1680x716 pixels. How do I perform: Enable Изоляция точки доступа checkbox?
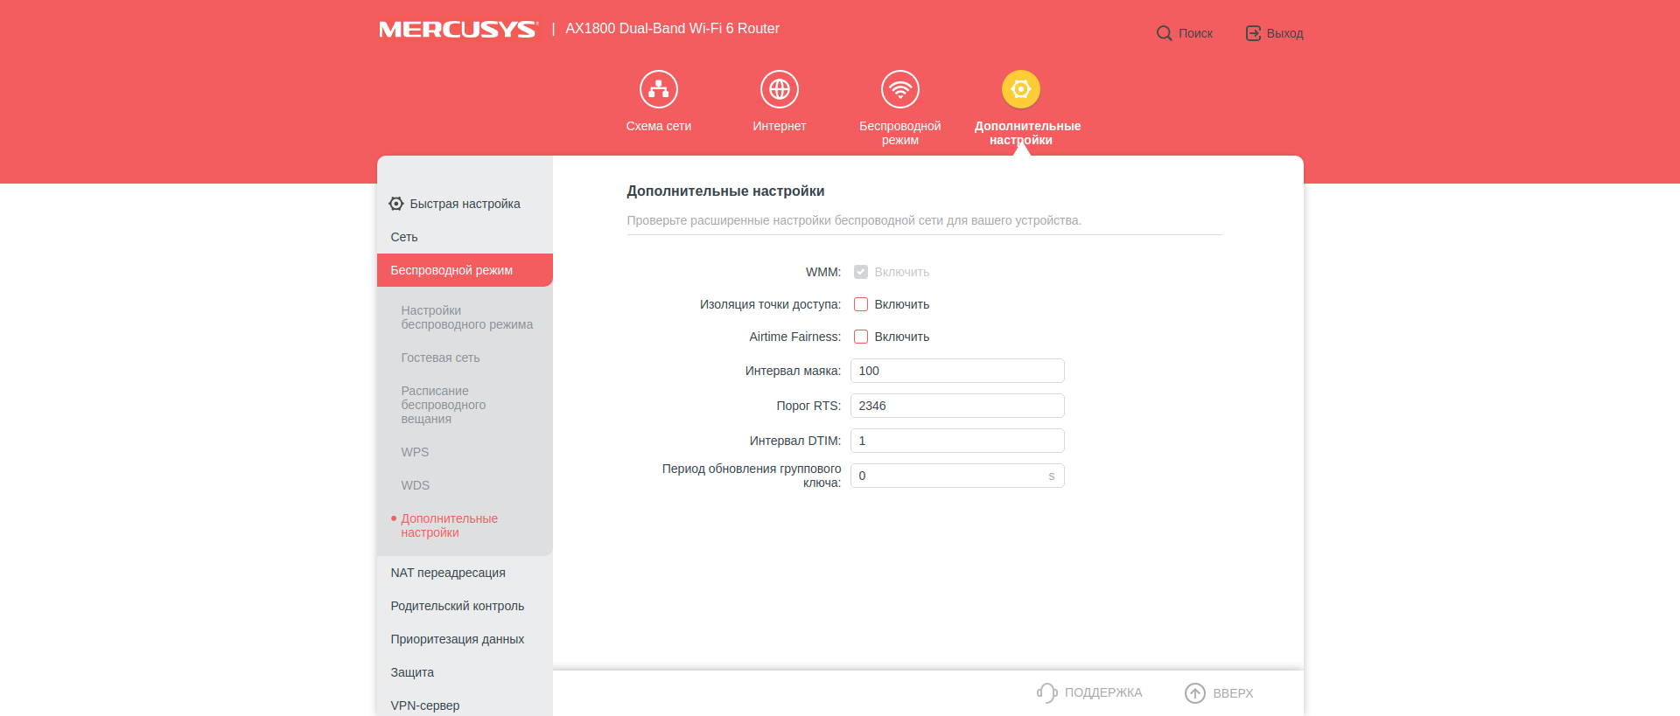[x=861, y=304]
